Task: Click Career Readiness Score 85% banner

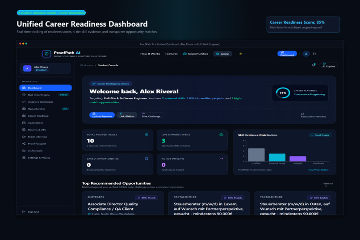Action: coord(303,25)
